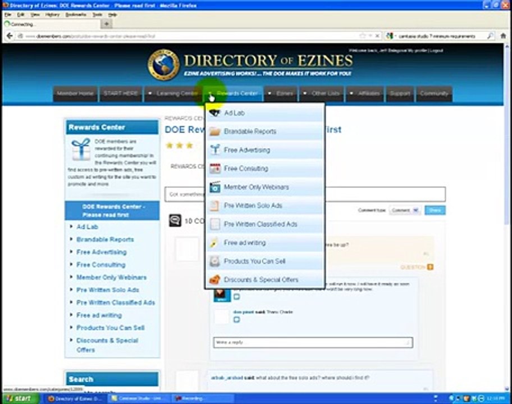The image size is (512, 404).
Task: Open Pre Written Classified Ads sidebar link
Action: 116,302
